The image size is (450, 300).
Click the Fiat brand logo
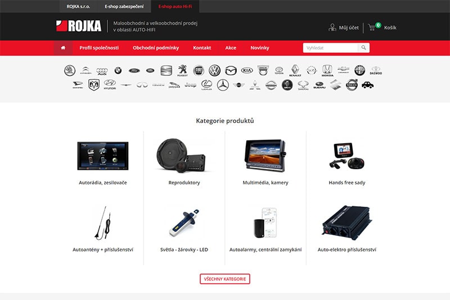[x=199, y=70]
